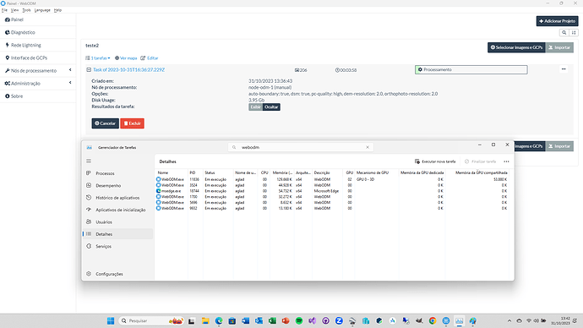Click the Task Manager search field
Viewport: 583px width, 328px height.
pos(301,147)
